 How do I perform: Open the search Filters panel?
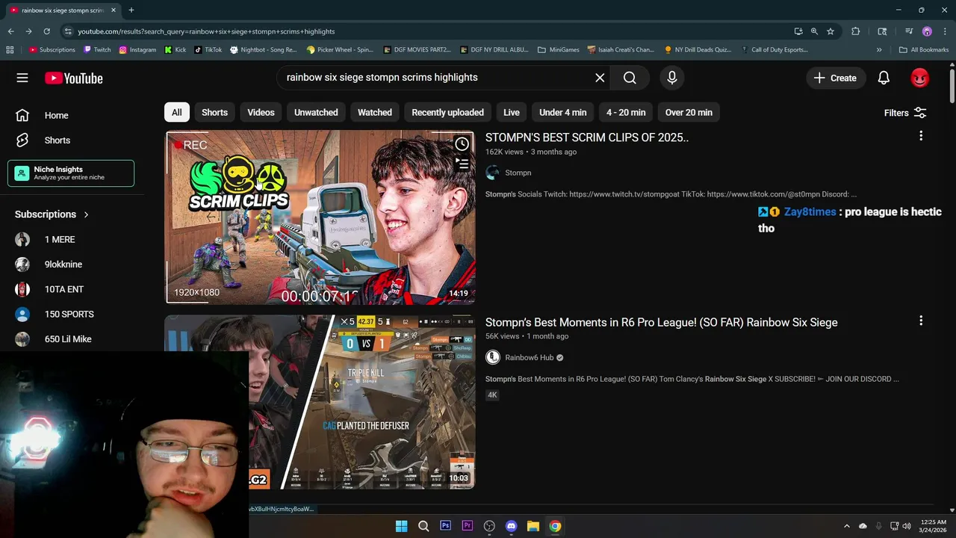905,113
